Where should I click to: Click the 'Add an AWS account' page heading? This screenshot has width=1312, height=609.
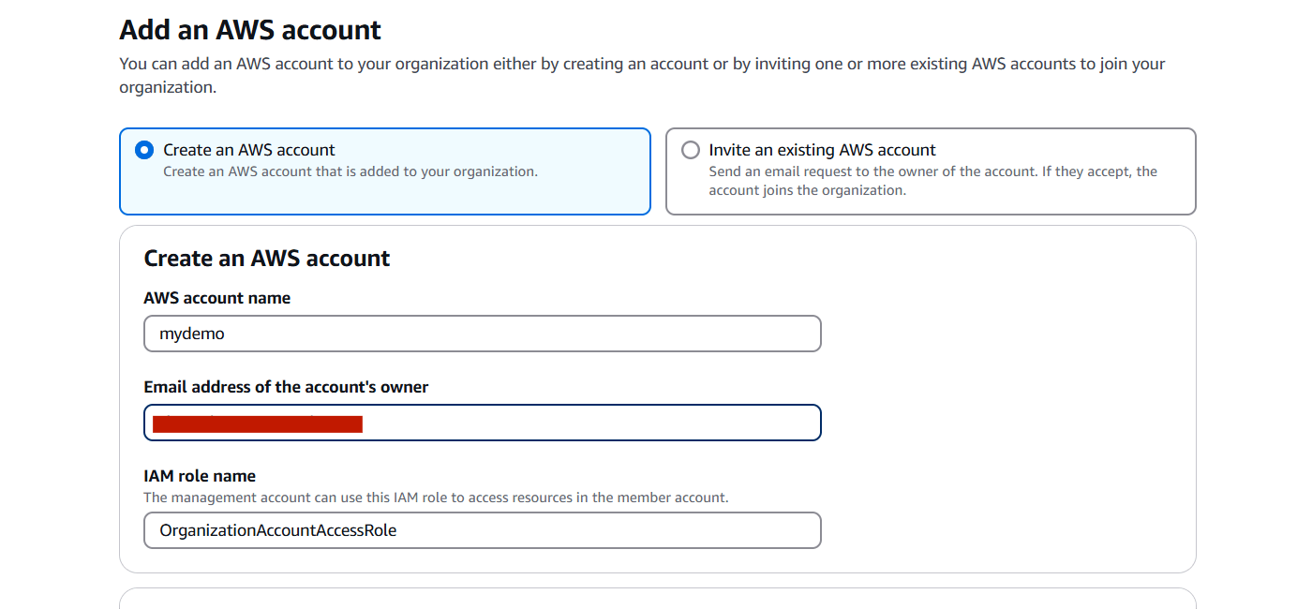(x=250, y=30)
